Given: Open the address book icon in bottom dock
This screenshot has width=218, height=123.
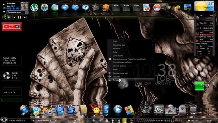Looking at the screenshot, I should click(83, 109).
